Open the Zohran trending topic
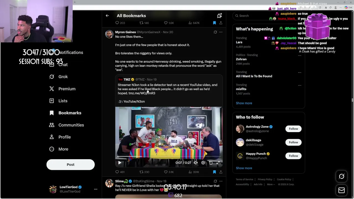Screen dimensions: 354x199 241,59
